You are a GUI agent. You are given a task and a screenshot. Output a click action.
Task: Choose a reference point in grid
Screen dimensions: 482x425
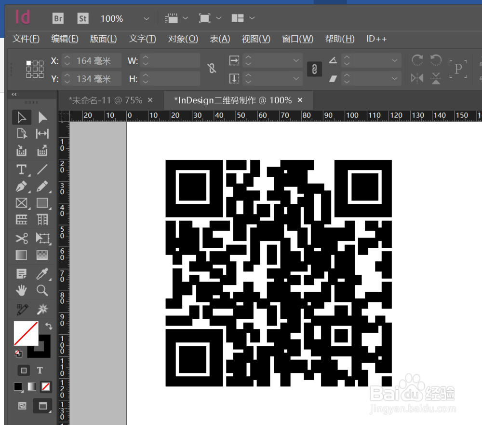(35, 69)
